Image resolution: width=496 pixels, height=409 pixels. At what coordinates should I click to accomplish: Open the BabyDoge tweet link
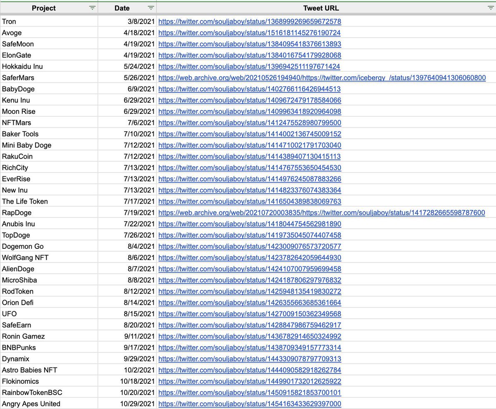[250, 89]
